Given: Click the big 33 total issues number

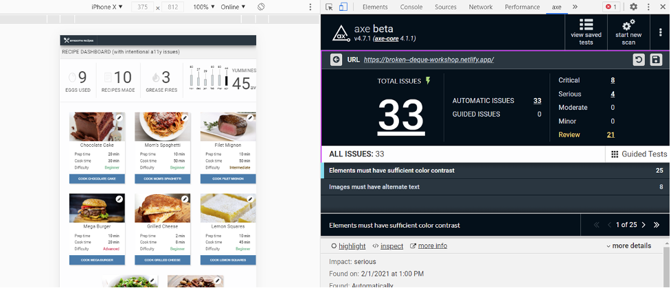Looking at the screenshot, I should click(401, 115).
